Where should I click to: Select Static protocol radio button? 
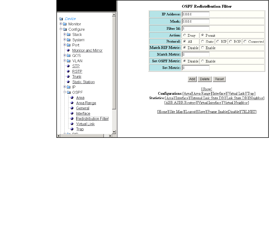click(x=203, y=41)
